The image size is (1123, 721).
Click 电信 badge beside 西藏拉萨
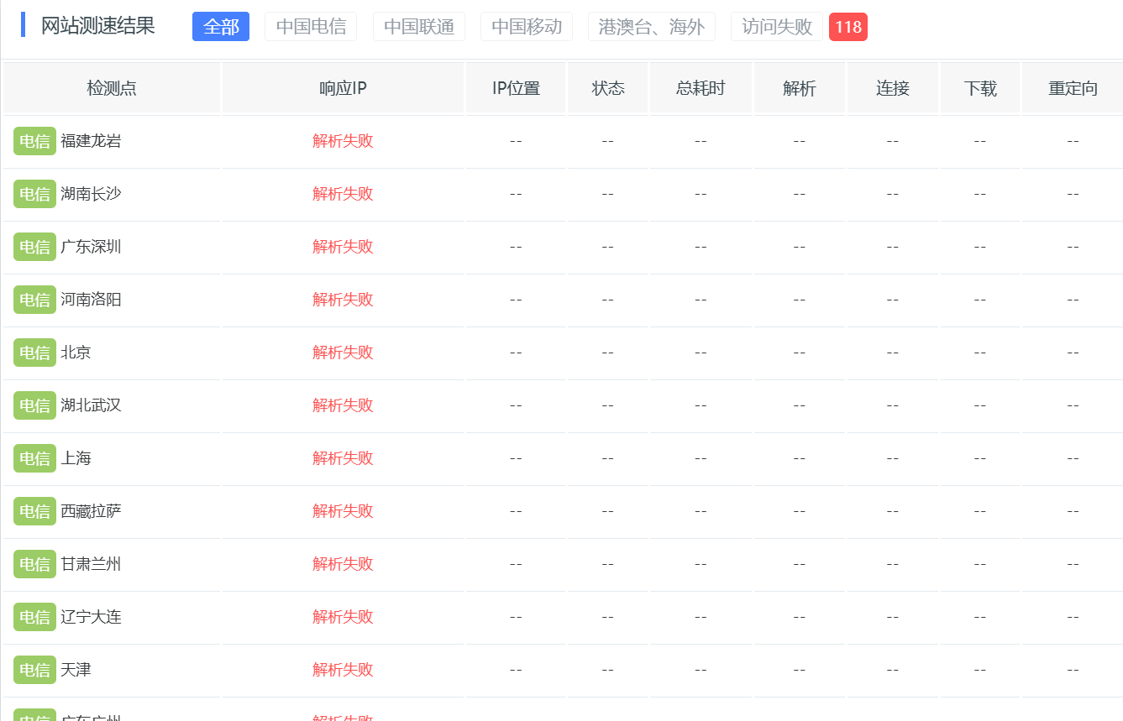click(x=34, y=511)
